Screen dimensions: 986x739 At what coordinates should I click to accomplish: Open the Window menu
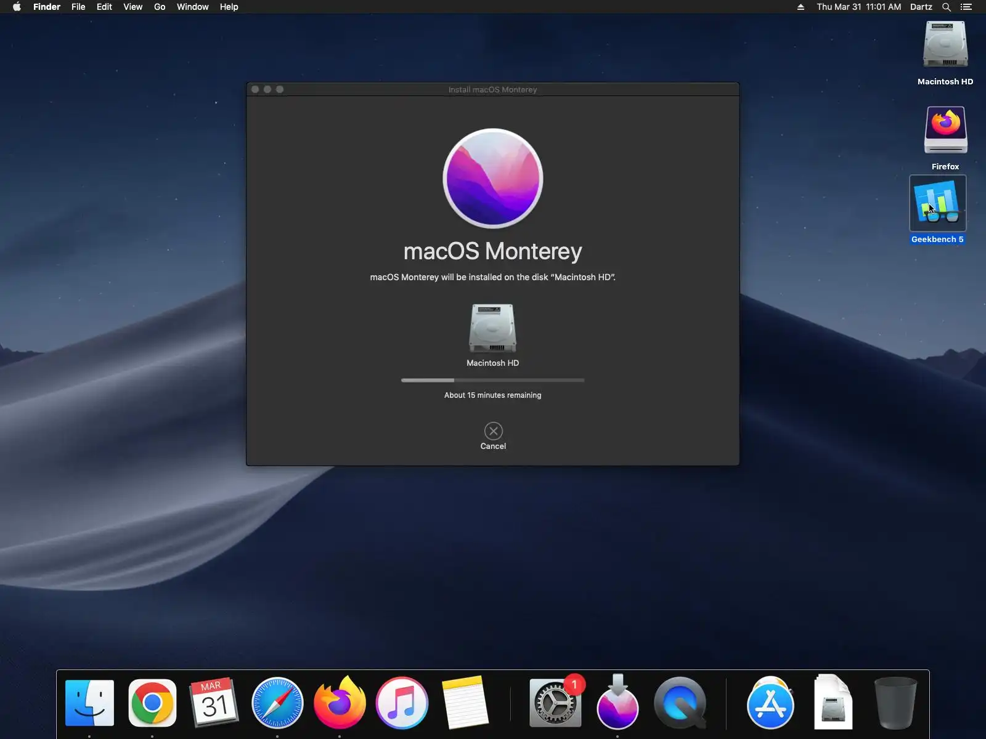(192, 7)
